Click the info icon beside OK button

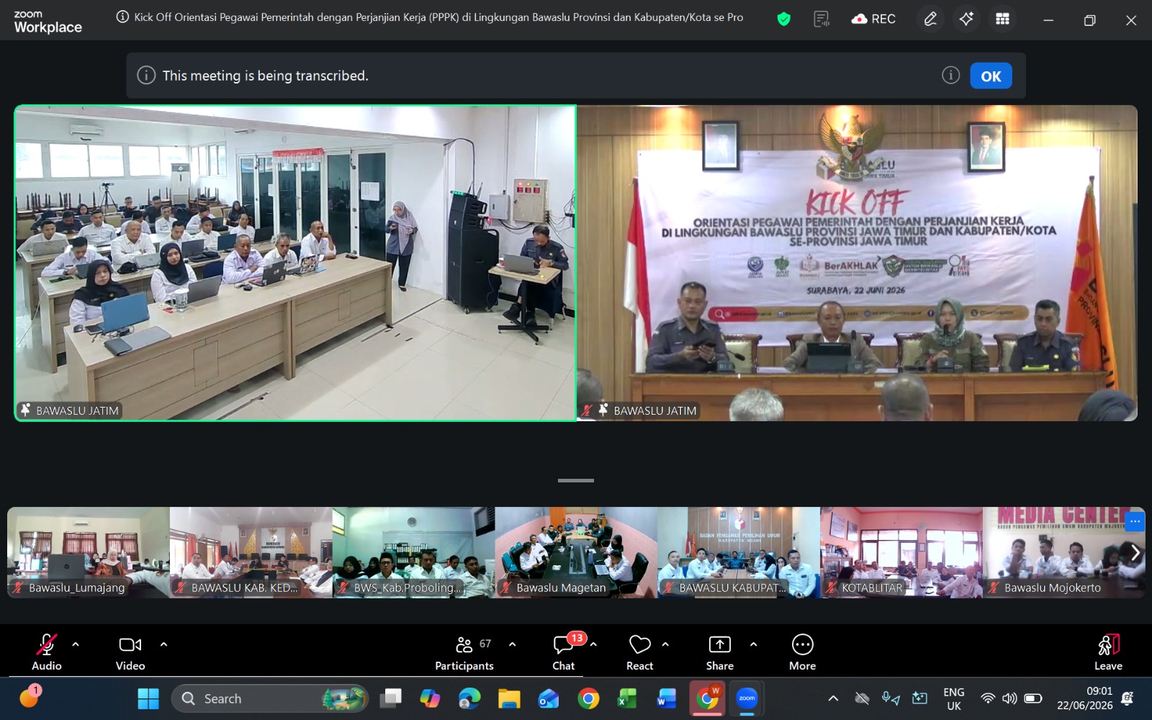tap(950, 75)
